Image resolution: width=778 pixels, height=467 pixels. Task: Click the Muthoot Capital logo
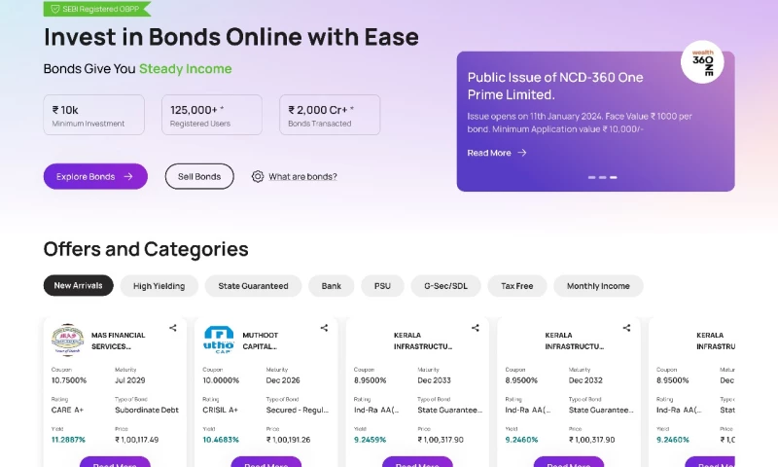click(x=219, y=341)
